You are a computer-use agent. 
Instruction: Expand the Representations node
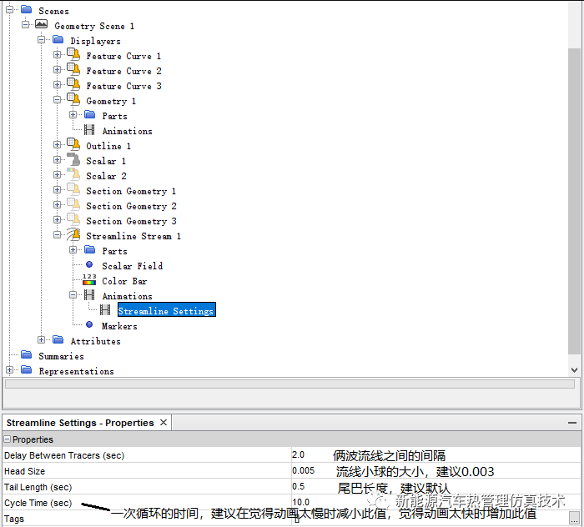coord(9,370)
